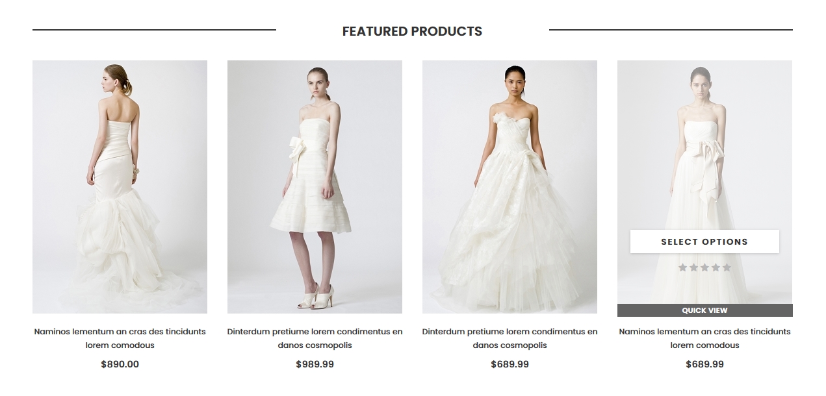Click the FEATURED PRODUCTS heading

point(412,31)
